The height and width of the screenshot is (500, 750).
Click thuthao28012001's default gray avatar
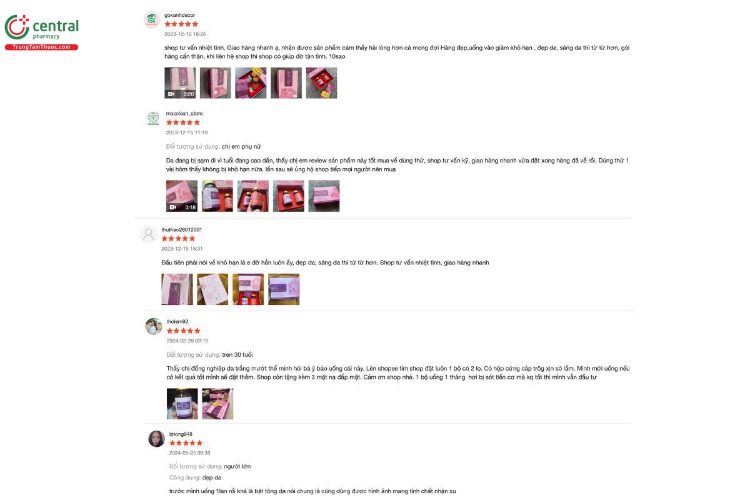[149, 234]
